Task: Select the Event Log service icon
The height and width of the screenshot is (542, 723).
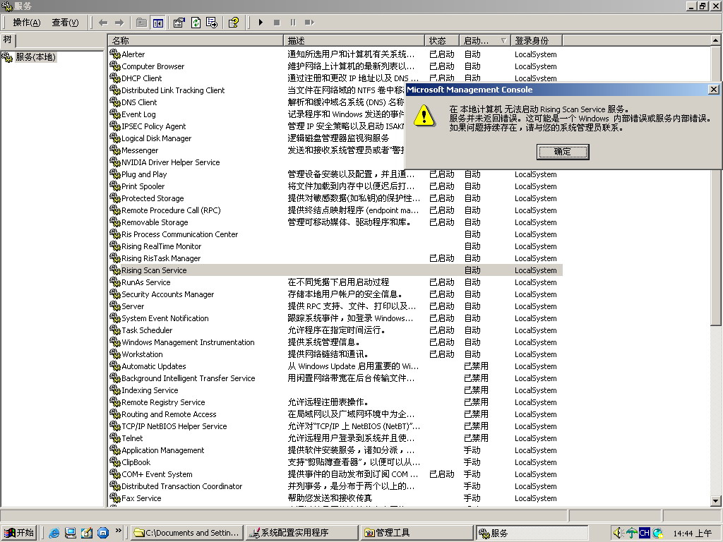Action: [115, 114]
